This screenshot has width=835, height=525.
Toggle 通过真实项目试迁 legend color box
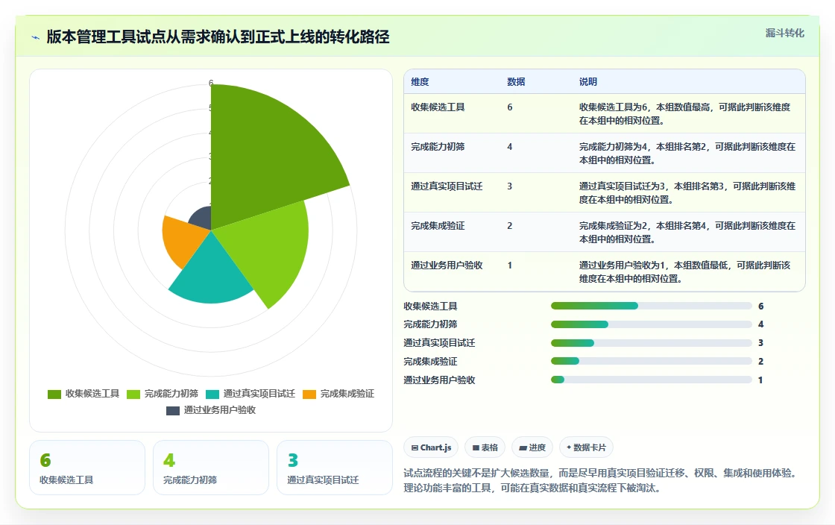point(212,394)
